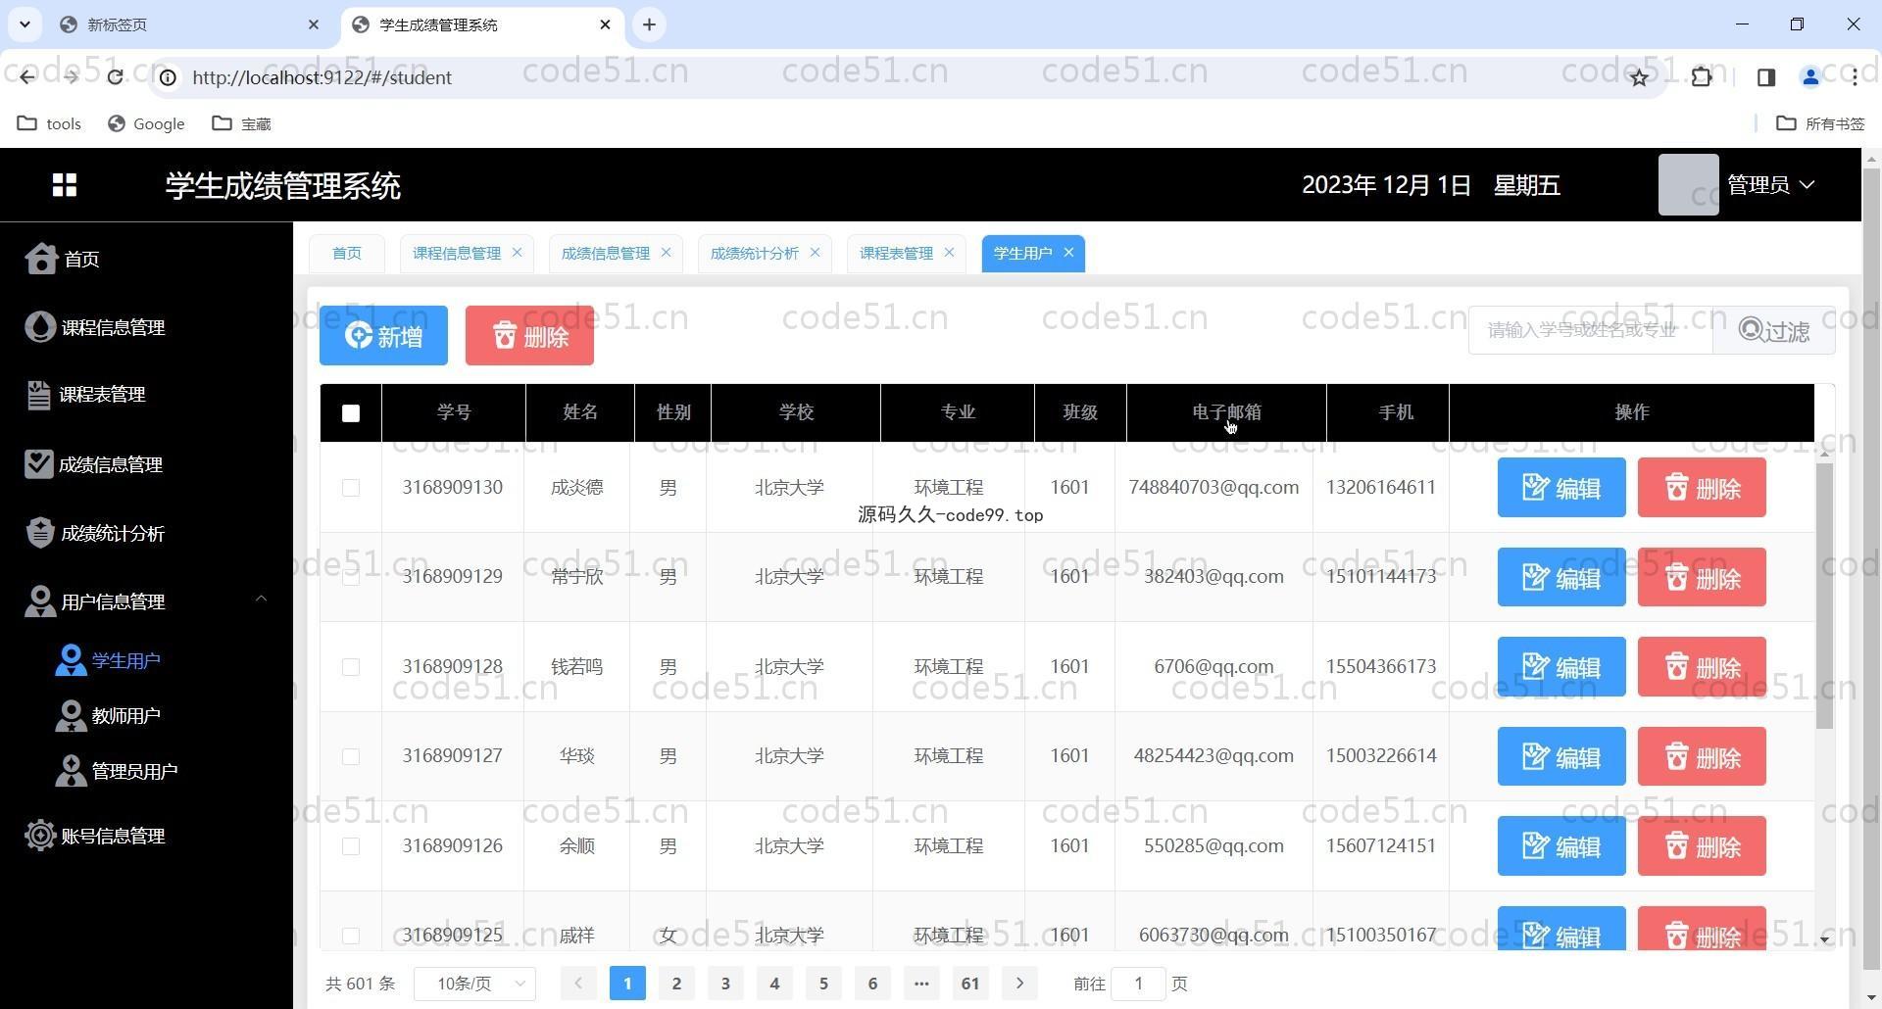
Task: Edit the record of 钱若鸣
Action: coord(1561,666)
